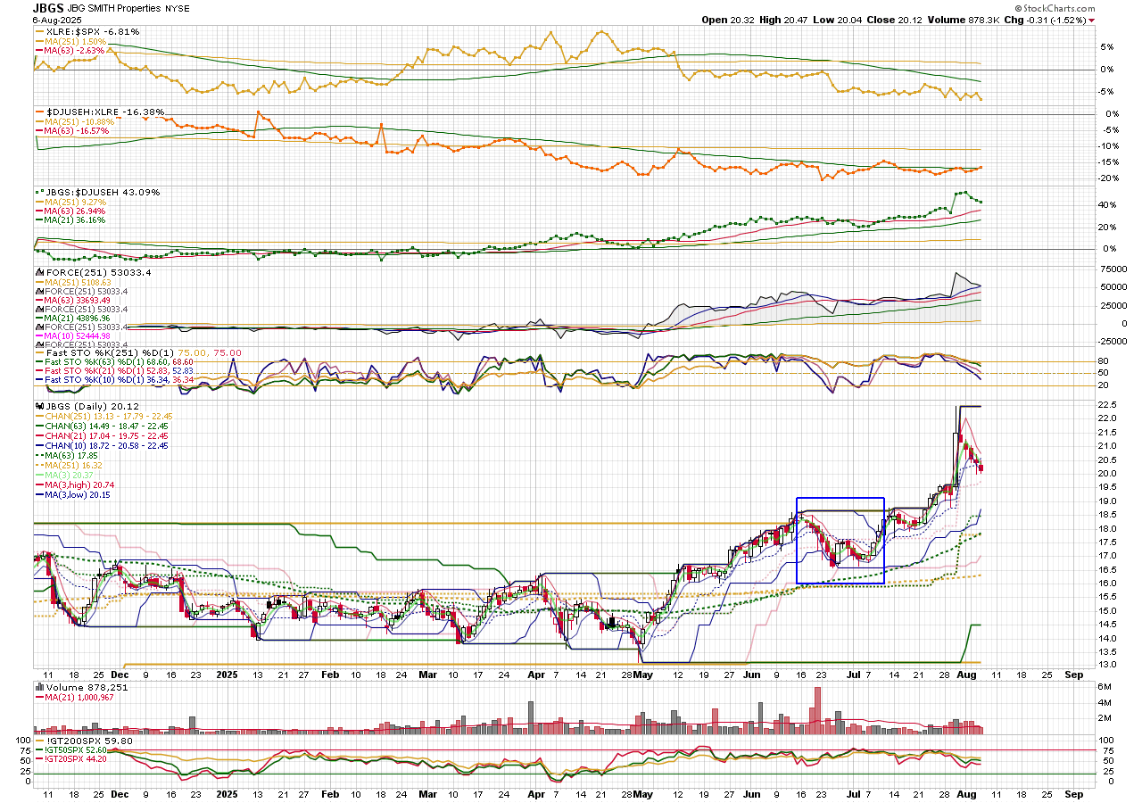The height and width of the screenshot is (803, 1142).
Task: Click the Chg -0.31 (-1.52%) value
Action: click(x=1044, y=20)
